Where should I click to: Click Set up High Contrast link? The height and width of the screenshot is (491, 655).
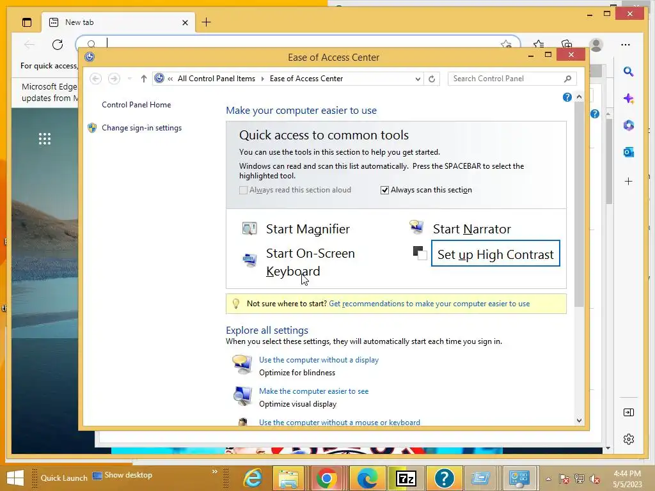pos(496,254)
